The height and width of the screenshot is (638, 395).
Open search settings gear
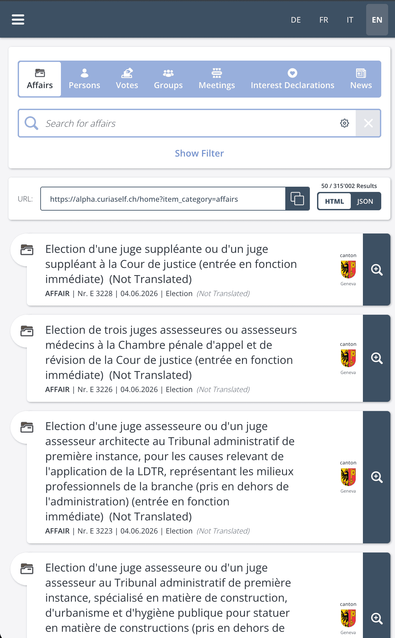pos(345,123)
